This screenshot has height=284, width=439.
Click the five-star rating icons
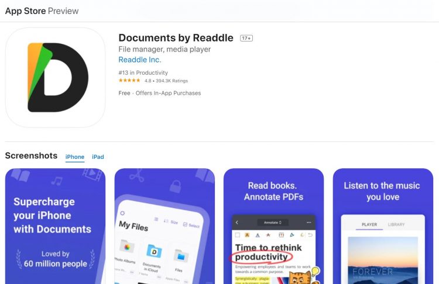129,81
